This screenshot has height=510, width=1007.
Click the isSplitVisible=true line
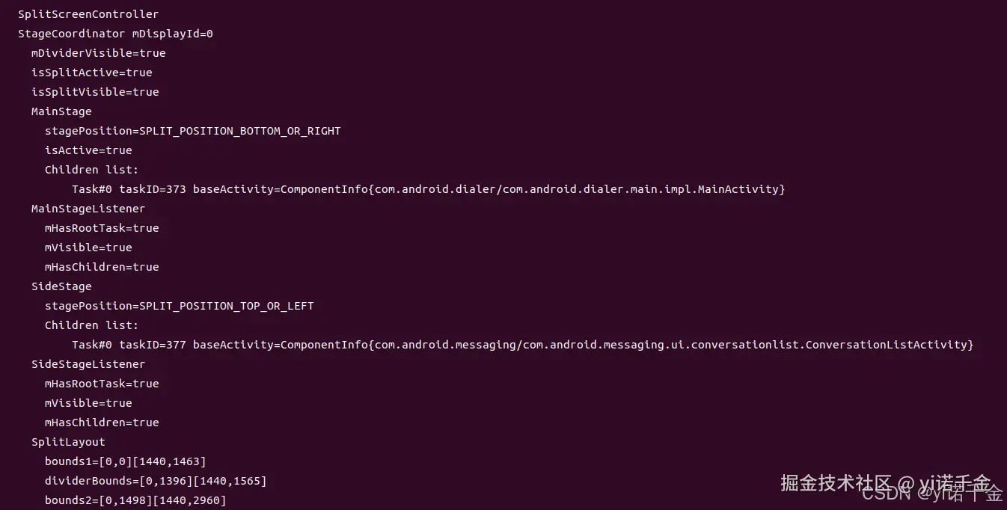95,92
